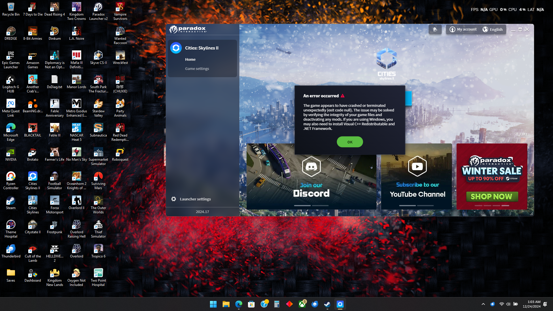Select Home in the launcher sidebar

190,59
